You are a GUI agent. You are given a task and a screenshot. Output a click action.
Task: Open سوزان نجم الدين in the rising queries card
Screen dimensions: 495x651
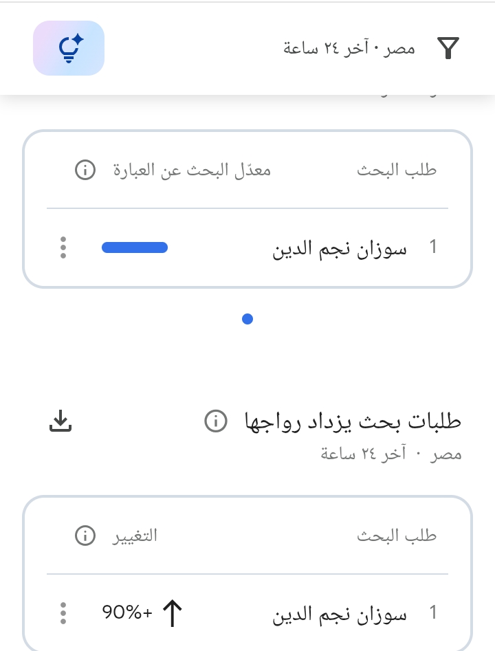pyautogui.click(x=340, y=613)
